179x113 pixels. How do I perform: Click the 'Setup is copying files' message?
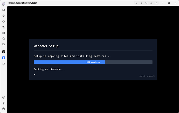pyautogui.click(x=72, y=56)
